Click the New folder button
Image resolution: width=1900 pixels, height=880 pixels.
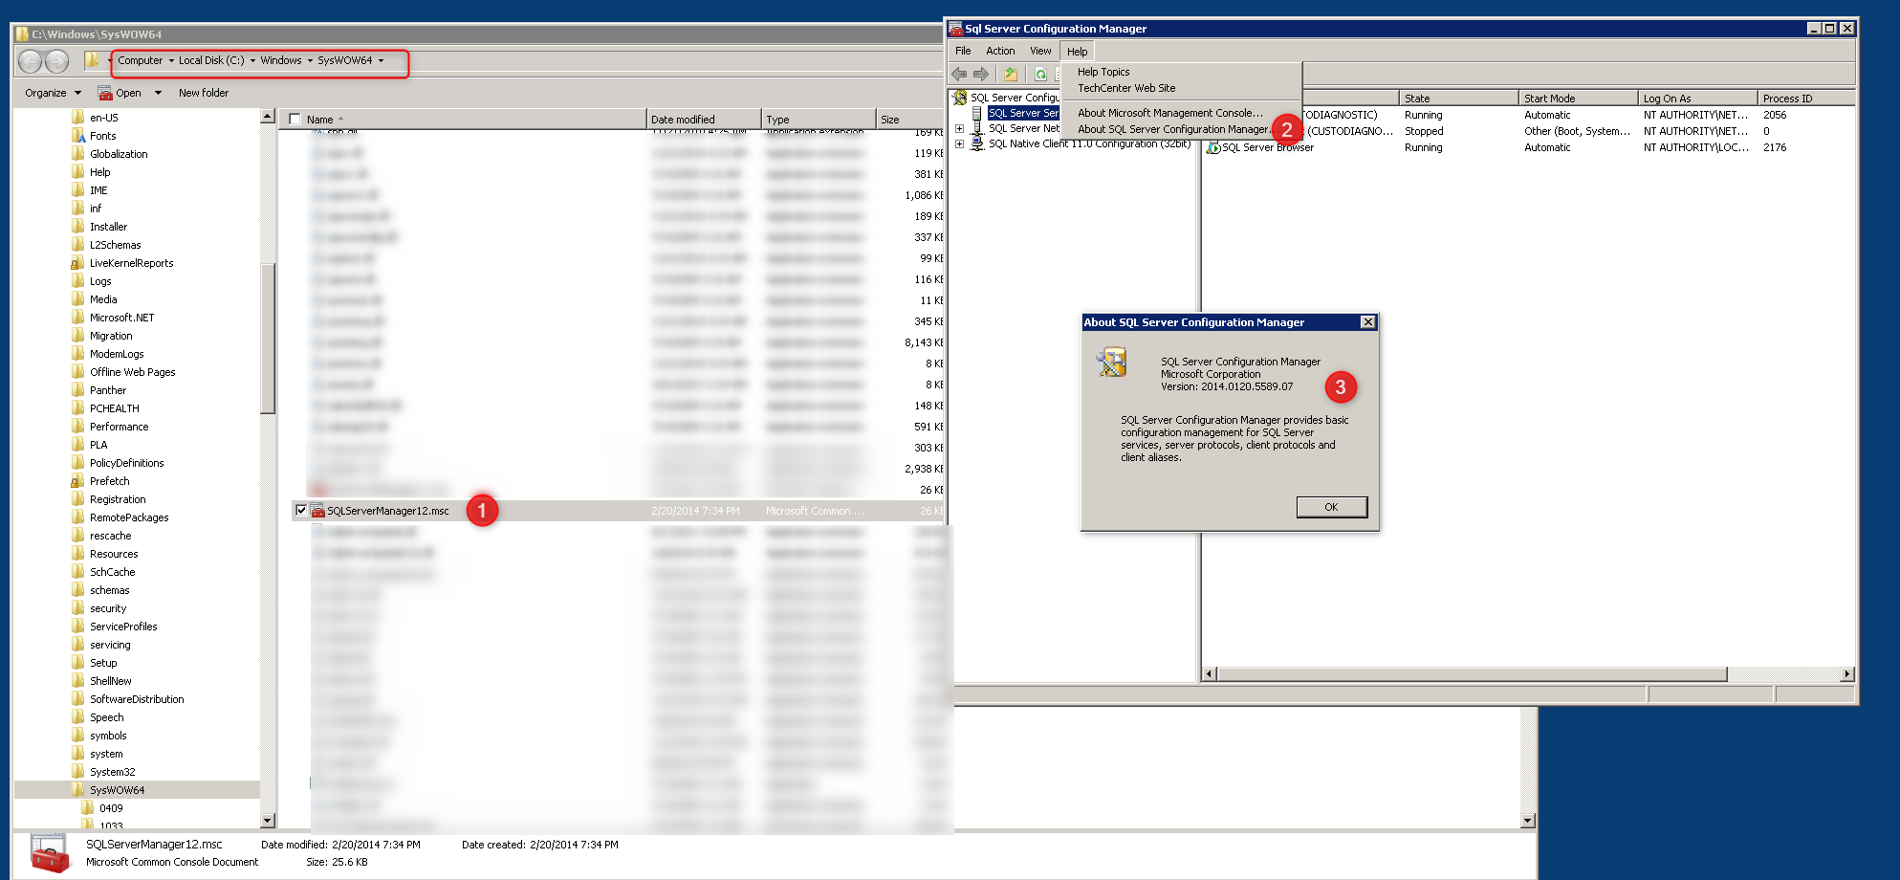204,93
